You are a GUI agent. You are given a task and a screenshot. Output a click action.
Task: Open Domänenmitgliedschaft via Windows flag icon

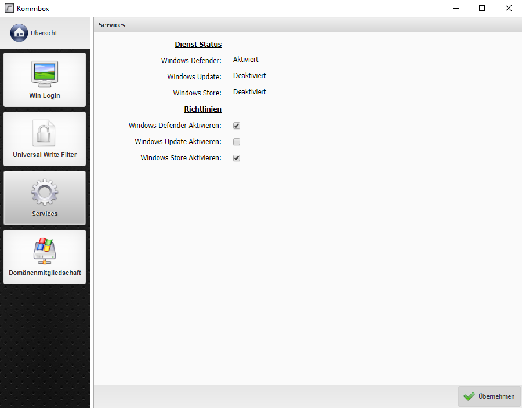pos(45,251)
